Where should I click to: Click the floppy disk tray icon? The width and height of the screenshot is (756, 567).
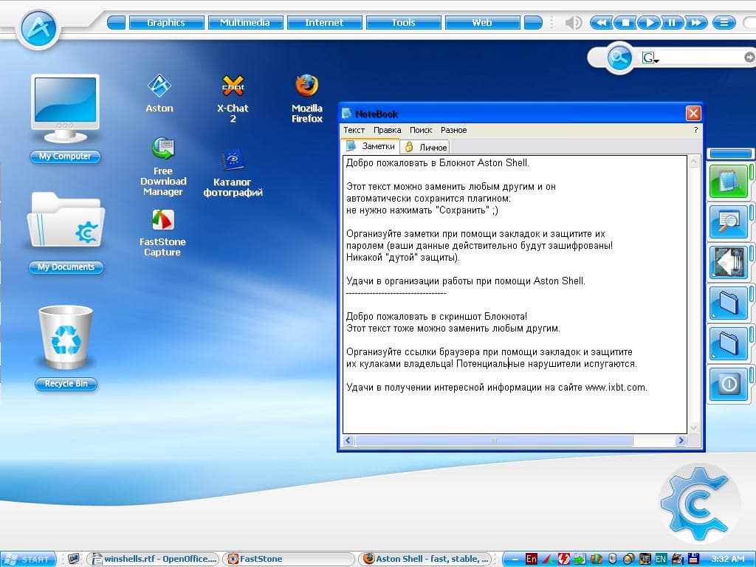tap(693, 559)
